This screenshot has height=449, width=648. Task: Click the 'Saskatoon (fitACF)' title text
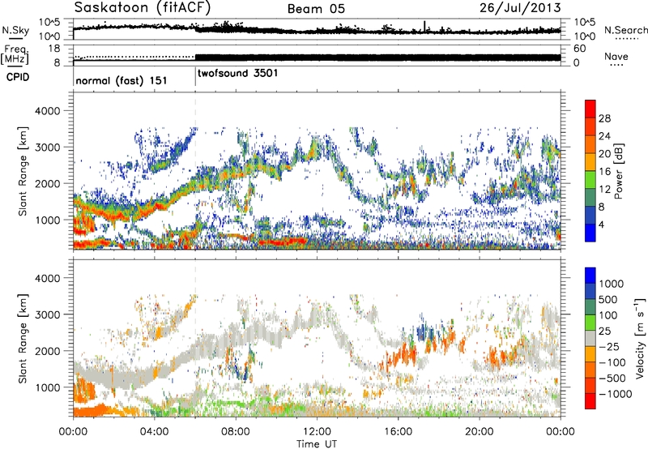pos(143,8)
